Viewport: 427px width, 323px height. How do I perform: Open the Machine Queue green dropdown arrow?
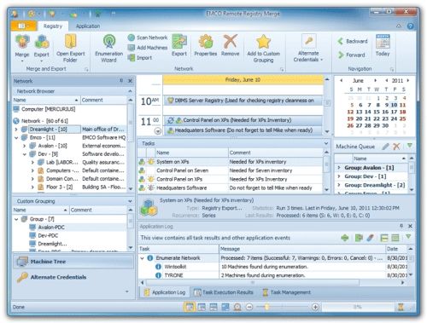coord(409,146)
